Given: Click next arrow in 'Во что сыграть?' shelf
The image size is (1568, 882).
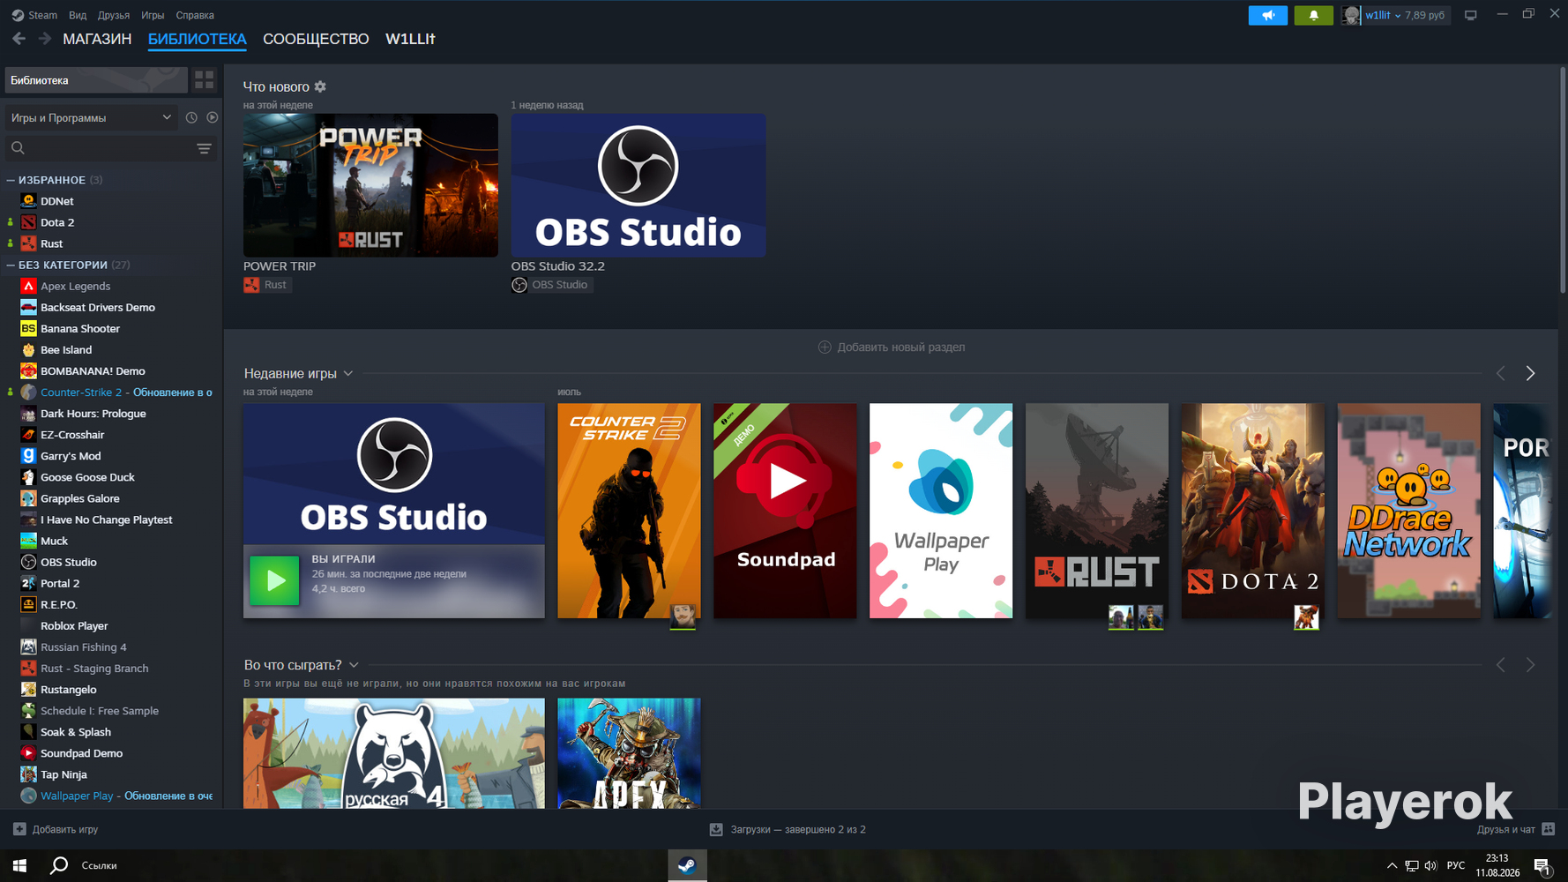Looking at the screenshot, I should (1530, 665).
